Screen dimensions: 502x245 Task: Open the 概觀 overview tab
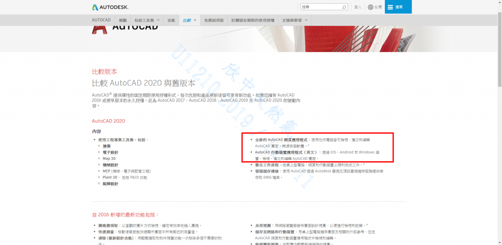coord(123,20)
